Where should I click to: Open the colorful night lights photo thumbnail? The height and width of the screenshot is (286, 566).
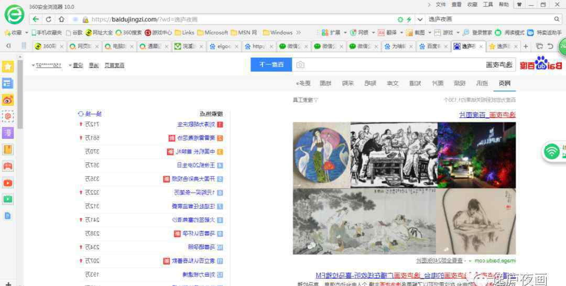476,155
